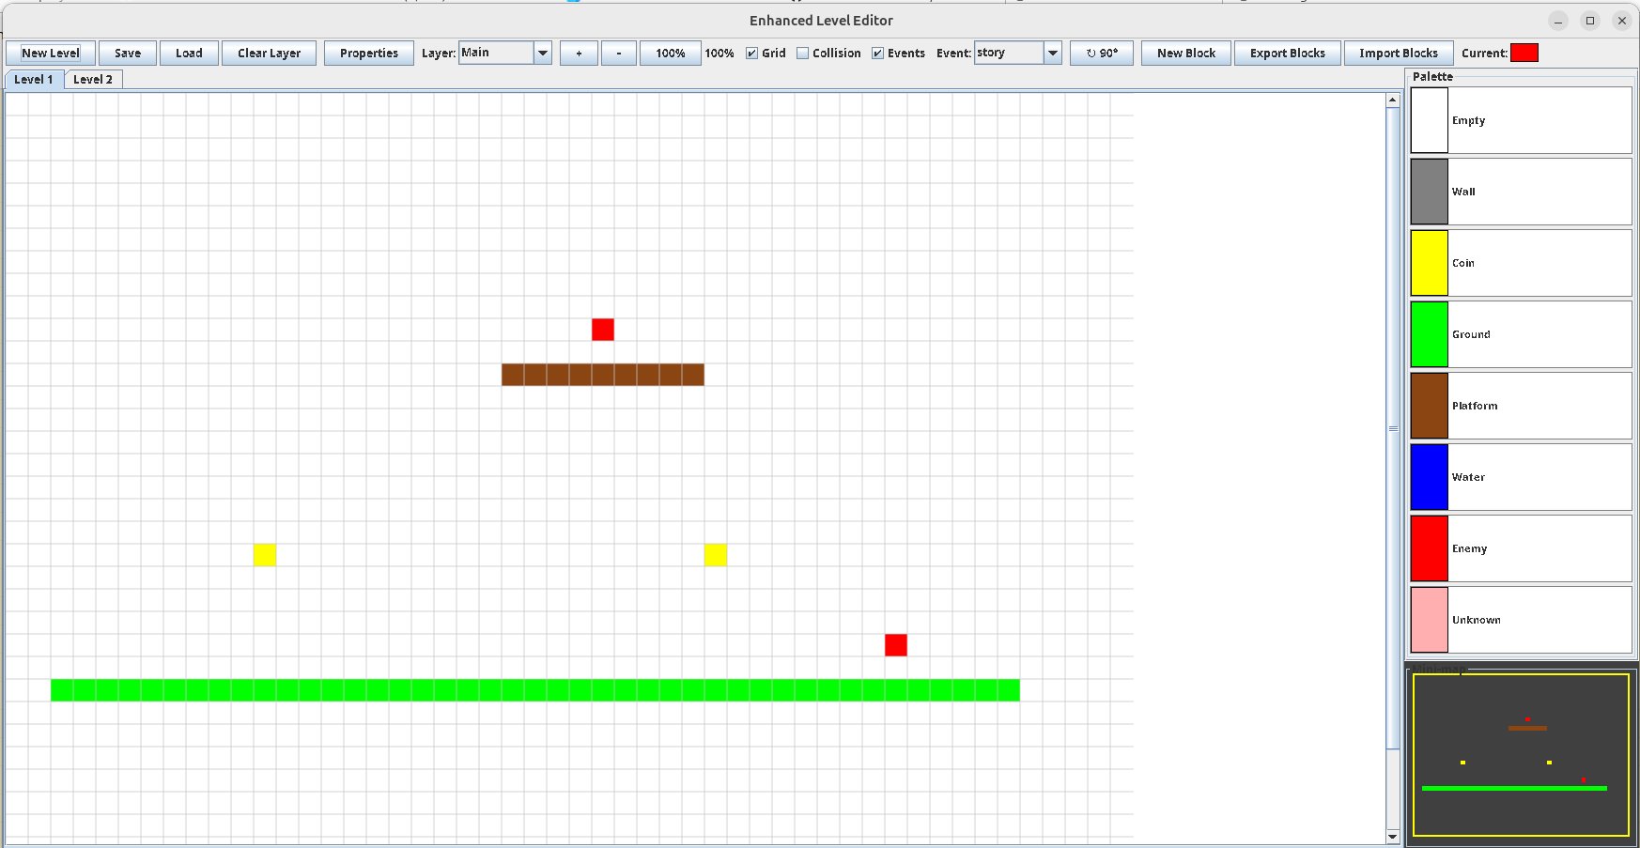Click the green ground strip on canvas
The image size is (1640, 848).
tap(535, 690)
